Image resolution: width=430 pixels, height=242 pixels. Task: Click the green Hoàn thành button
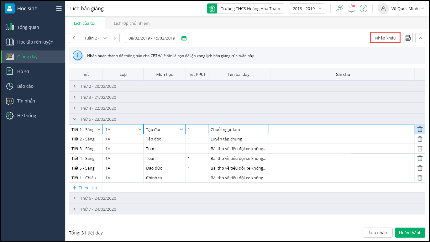click(410, 233)
